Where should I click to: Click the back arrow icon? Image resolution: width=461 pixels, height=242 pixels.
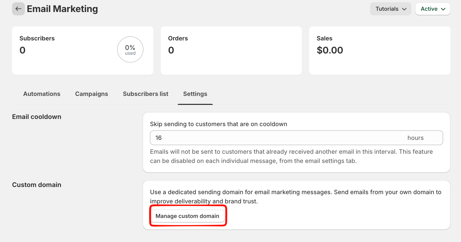tap(18, 9)
